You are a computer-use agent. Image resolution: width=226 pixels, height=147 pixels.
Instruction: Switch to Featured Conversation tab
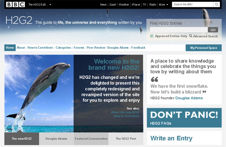pos(91,139)
